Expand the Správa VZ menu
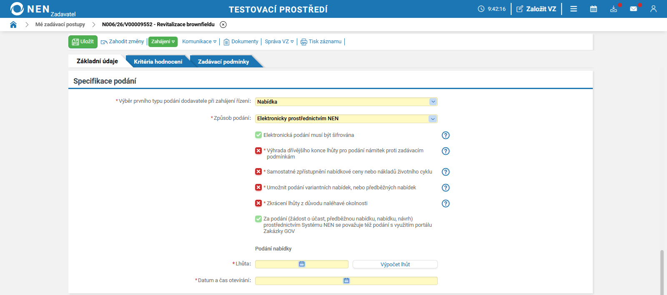Viewport: 667px width, 295px height. click(x=279, y=42)
